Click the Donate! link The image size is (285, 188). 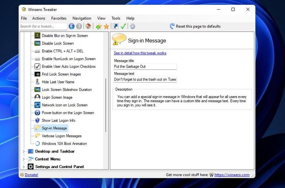pyautogui.click(x=31, y=175)
